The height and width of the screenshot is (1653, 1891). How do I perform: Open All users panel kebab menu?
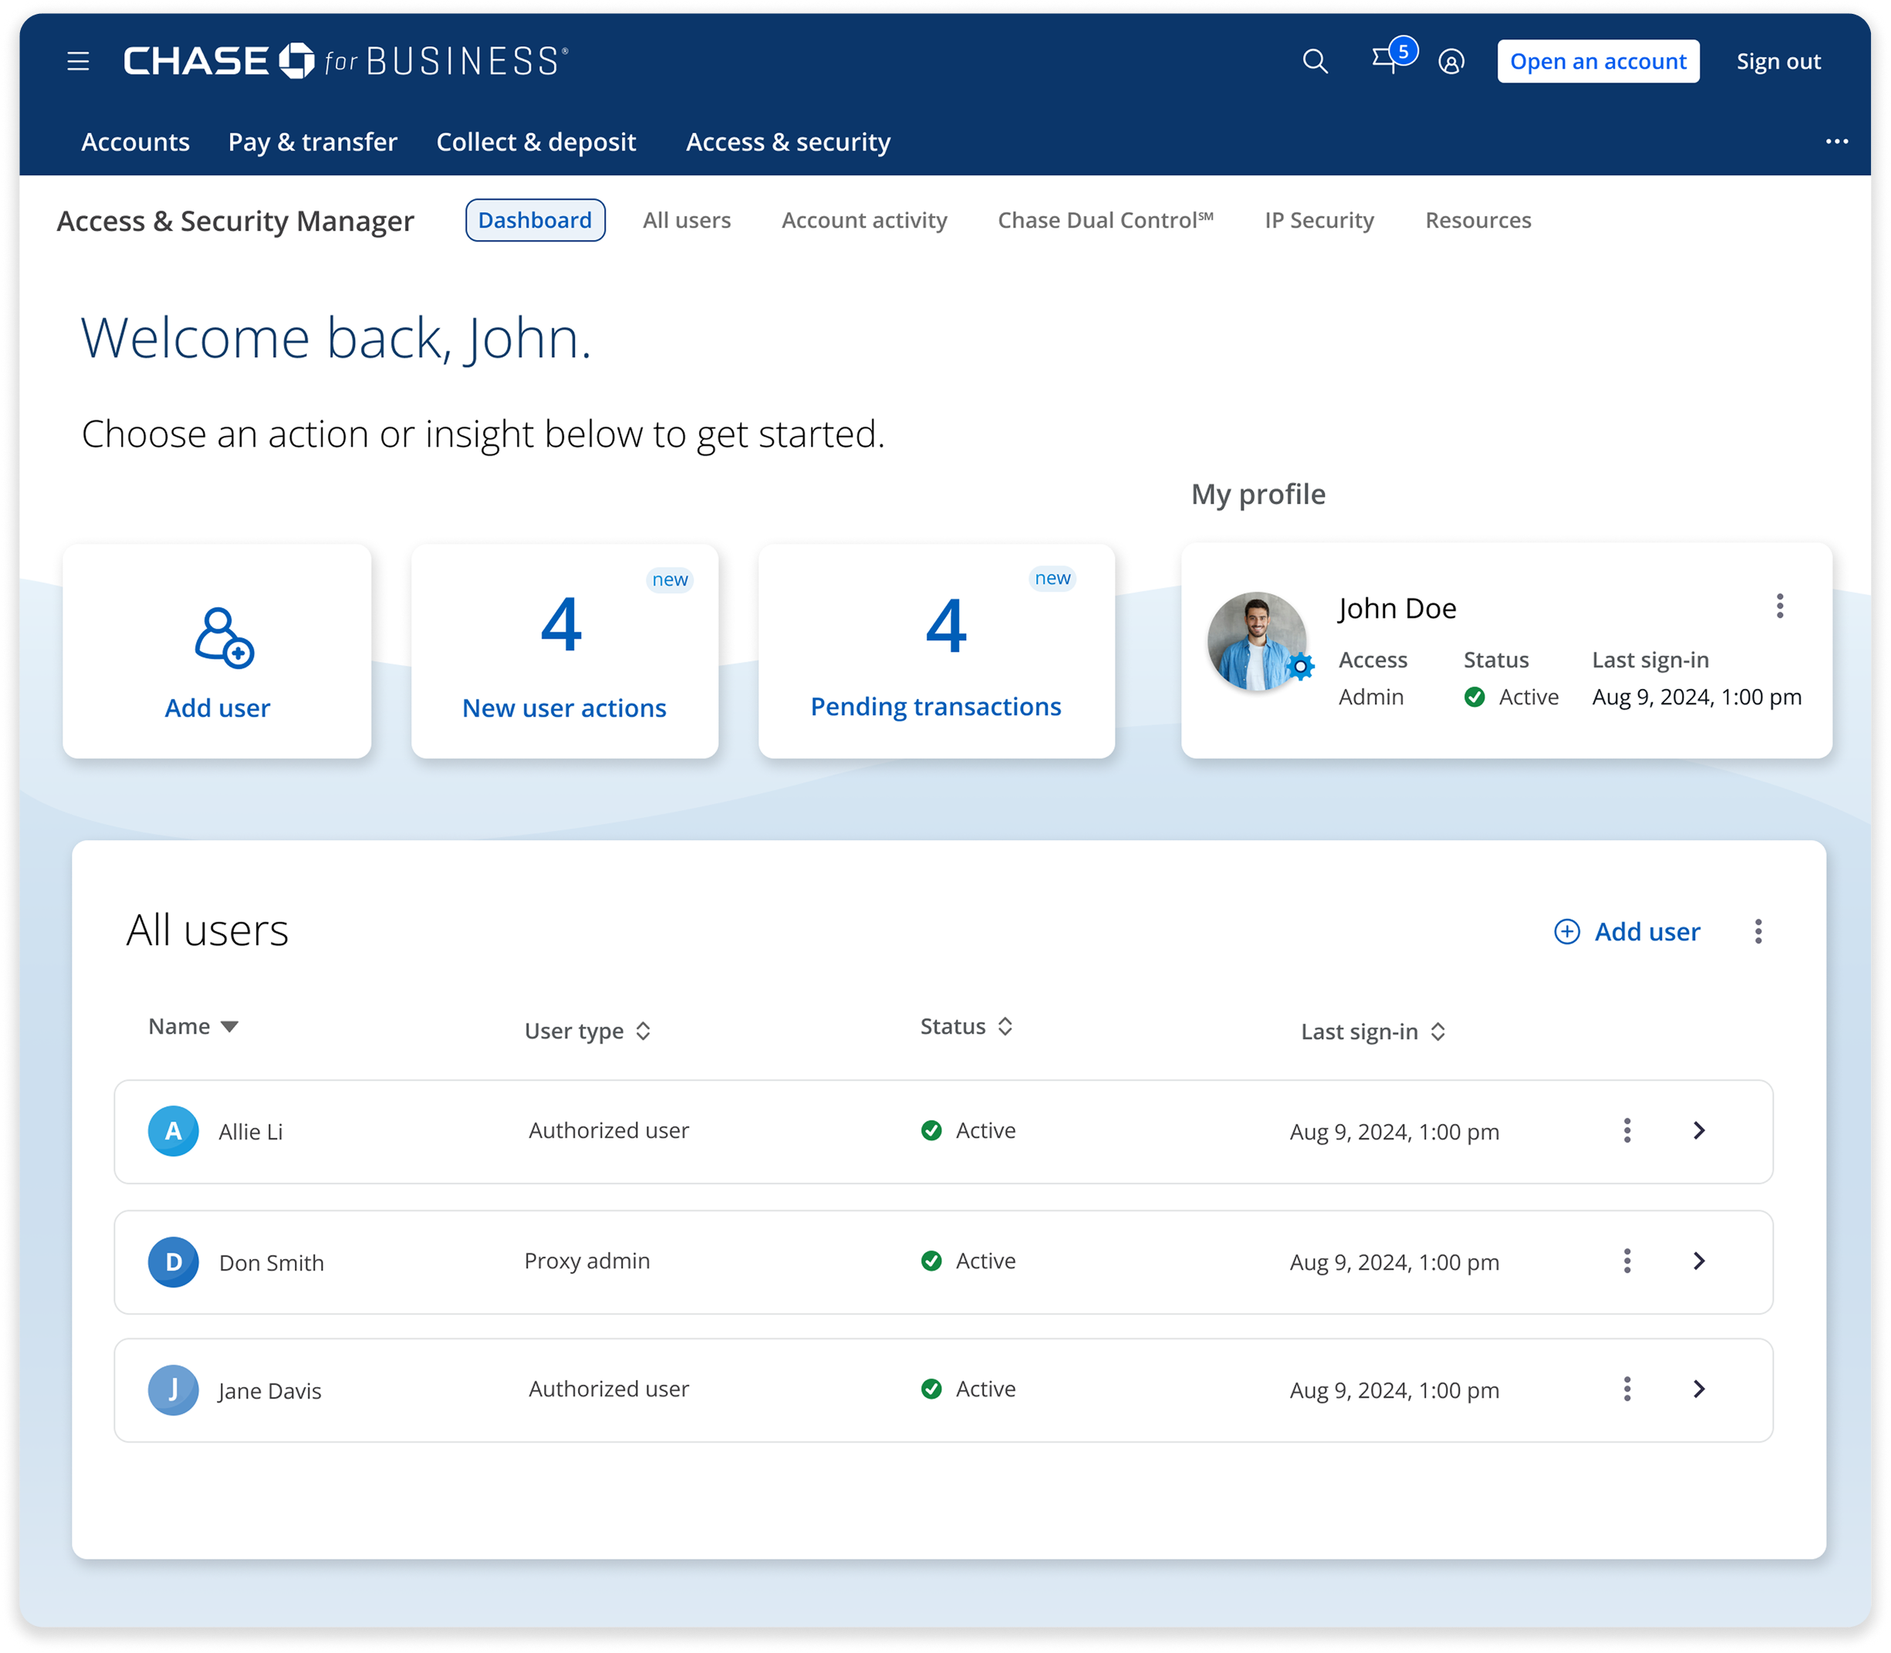point(1758,932)
